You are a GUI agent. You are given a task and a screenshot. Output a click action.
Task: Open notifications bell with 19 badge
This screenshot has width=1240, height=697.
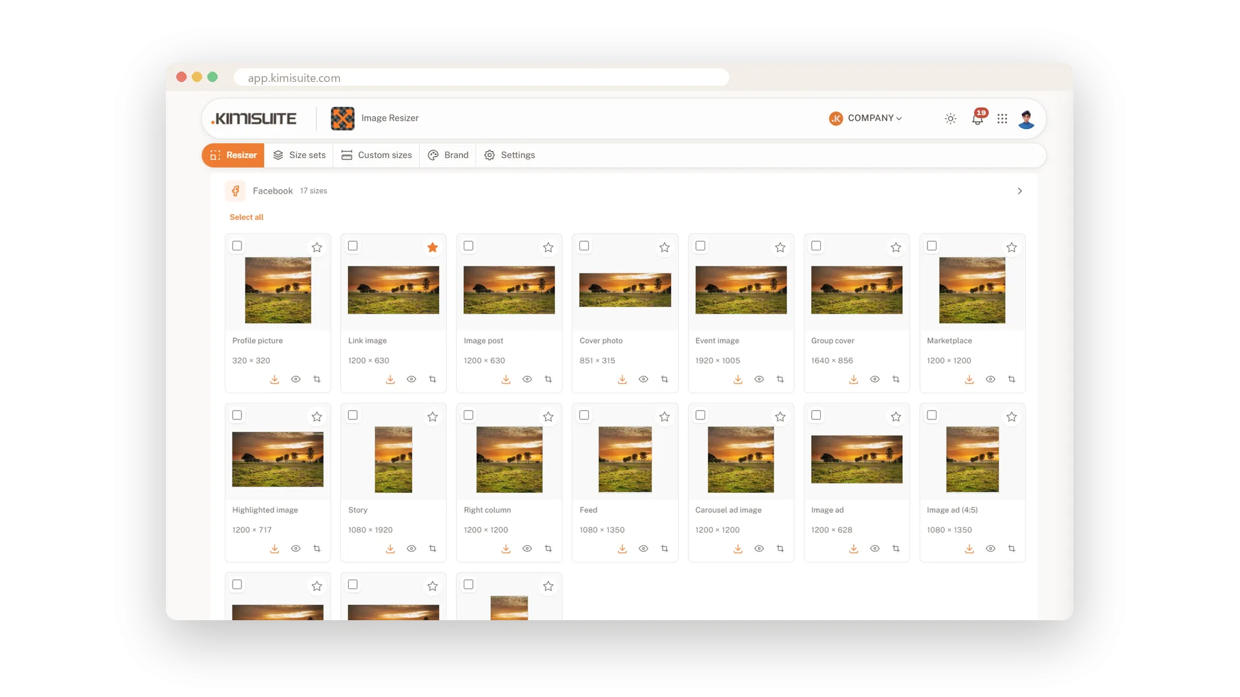tap(978, 118)
